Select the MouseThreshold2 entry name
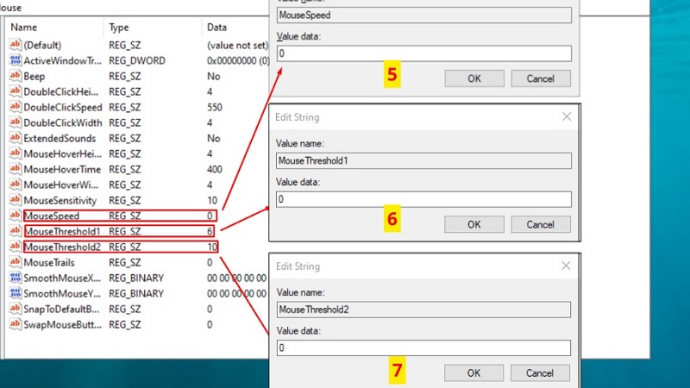 [62, 247]
